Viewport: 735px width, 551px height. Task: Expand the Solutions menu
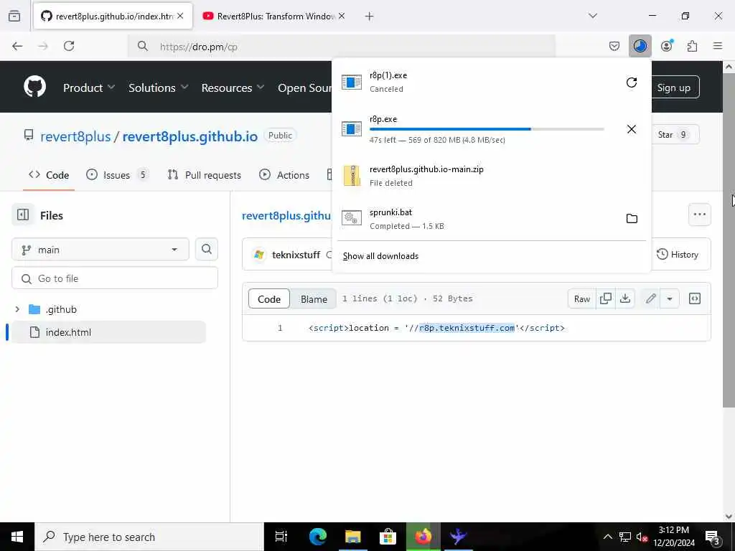[158, 88]
